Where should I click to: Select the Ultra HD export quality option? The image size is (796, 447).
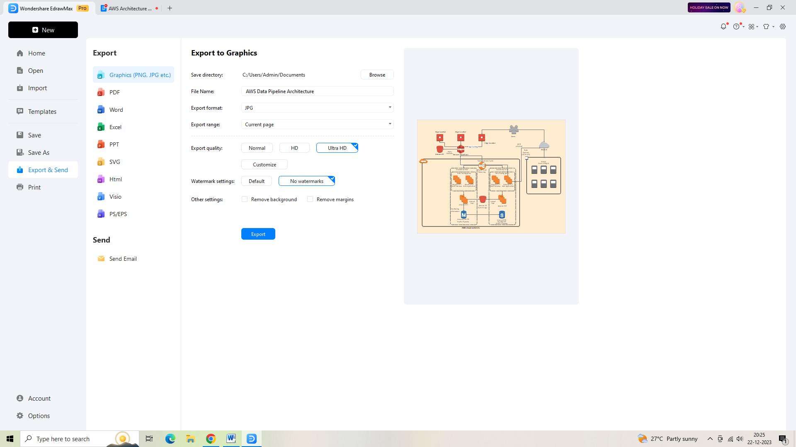[337, 148]
